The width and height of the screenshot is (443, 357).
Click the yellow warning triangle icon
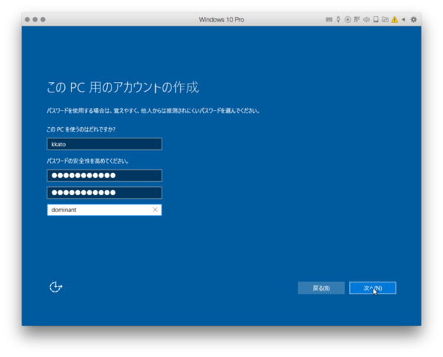[394, 19]
